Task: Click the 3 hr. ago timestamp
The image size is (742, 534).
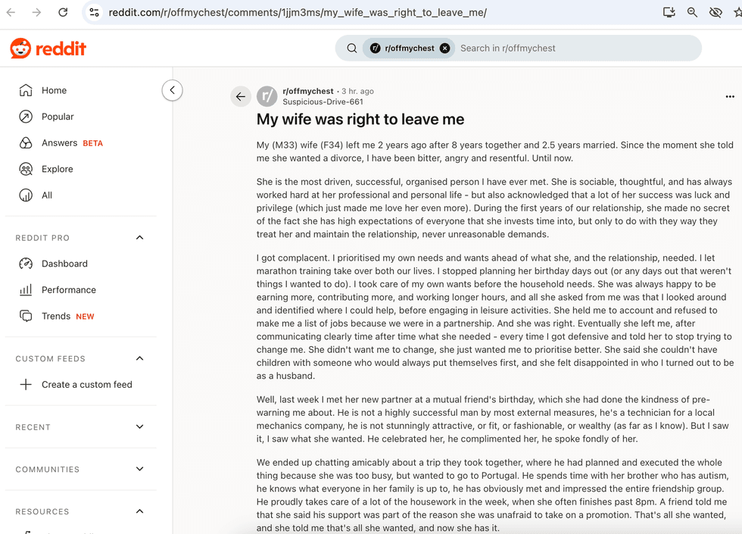Action: [357, 91]
